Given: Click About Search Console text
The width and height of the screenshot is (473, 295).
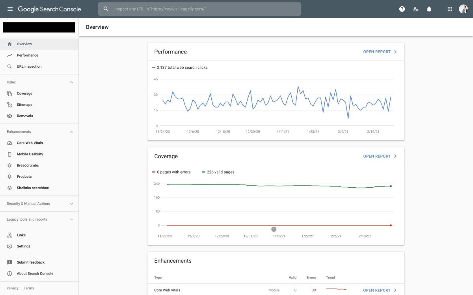Looking at the screenshot, I should (x=35, y=274).
